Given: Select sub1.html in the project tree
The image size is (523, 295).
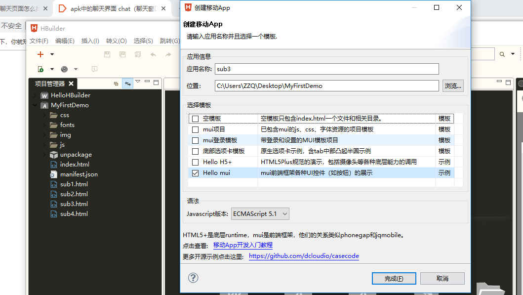Looking at the screenshot, I should point(74,184).
